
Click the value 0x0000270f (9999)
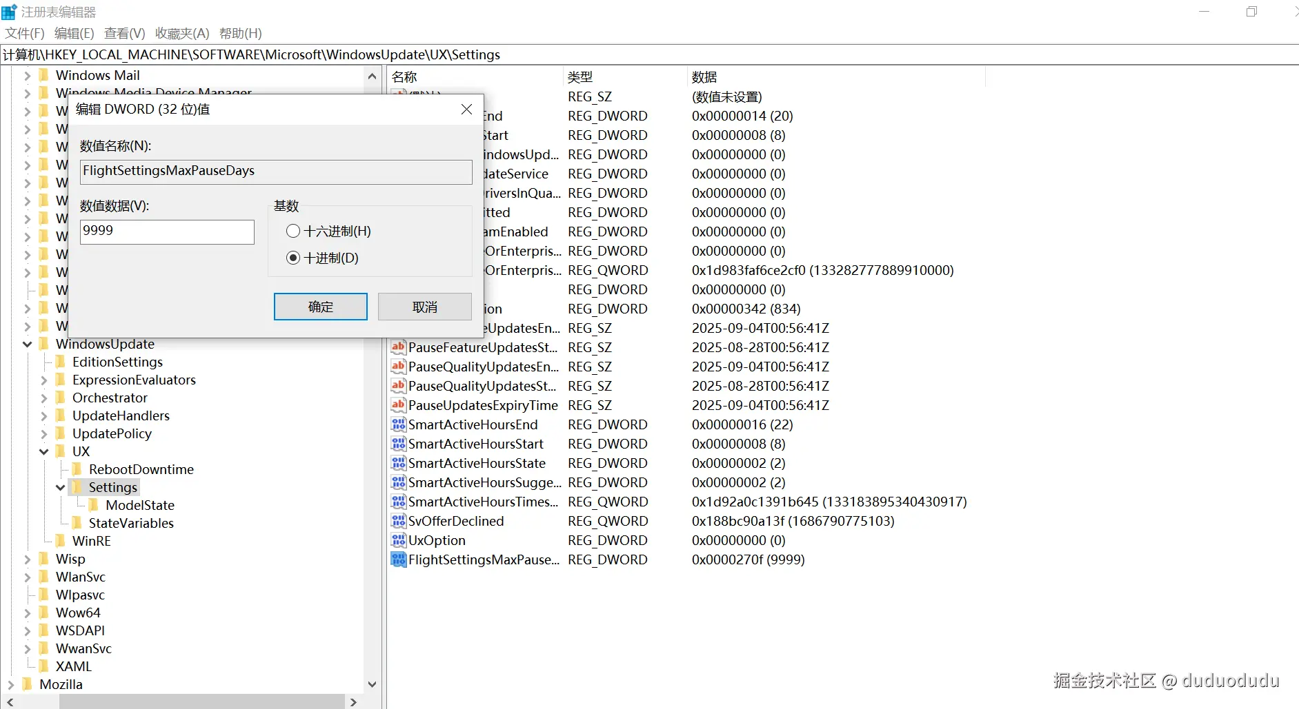click(748, 559)
